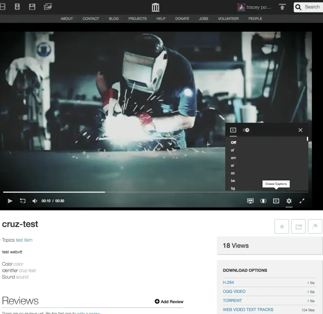This screenshot has width=323, height=314.
Task: Click the Internet Archive logo icon
Action: click(x=156, y=7)
